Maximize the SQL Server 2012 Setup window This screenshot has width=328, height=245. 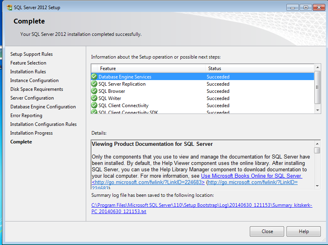point(306,7)
